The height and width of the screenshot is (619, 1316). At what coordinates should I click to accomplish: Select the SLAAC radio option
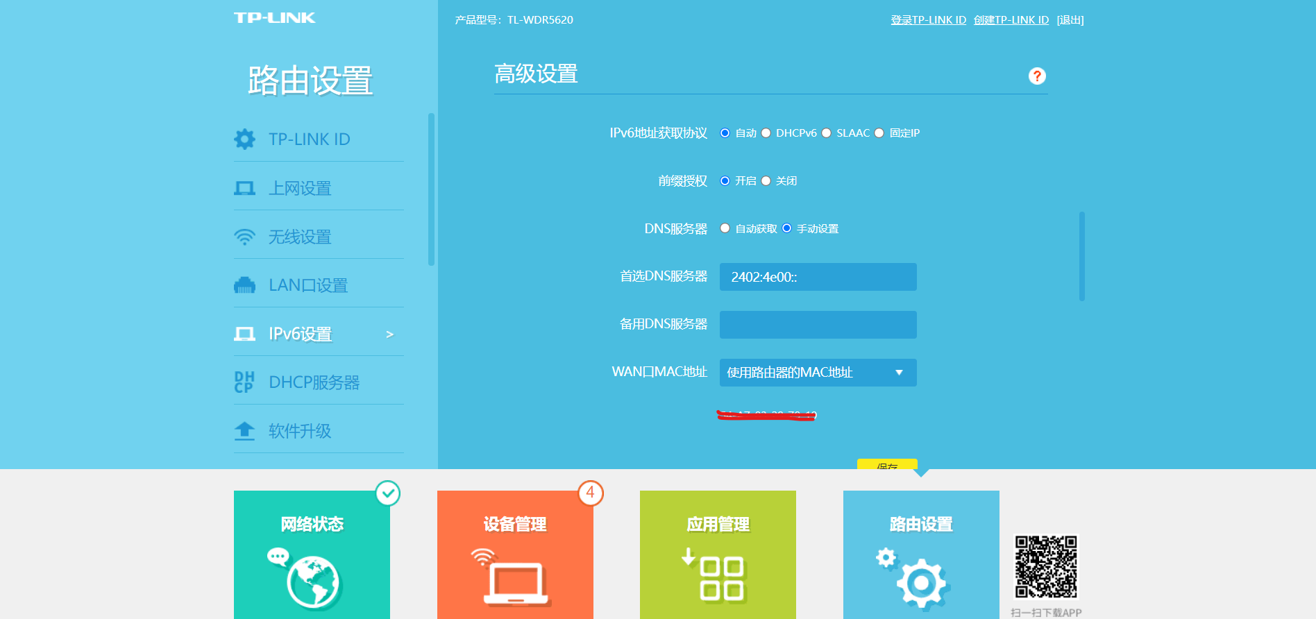click(826, 133)
